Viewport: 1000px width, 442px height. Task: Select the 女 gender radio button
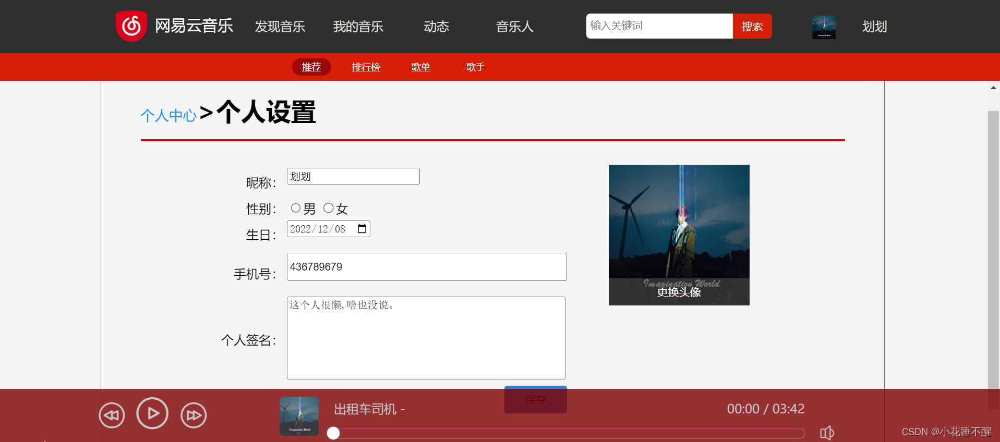click(328, 208)
